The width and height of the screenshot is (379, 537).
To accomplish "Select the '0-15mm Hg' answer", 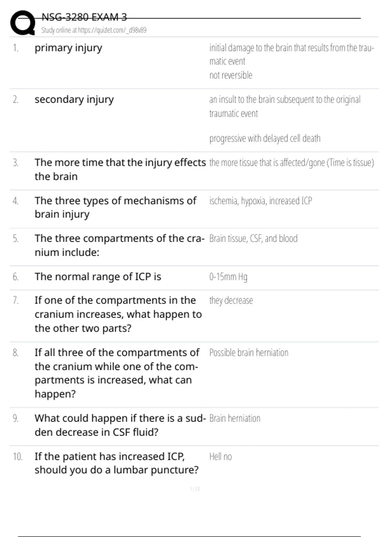I will (228, 277).
